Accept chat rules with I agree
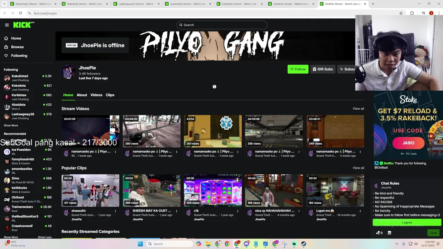 pos(407,222)
